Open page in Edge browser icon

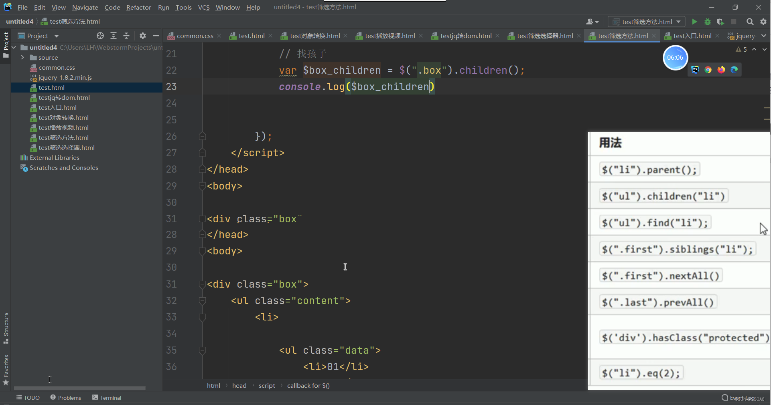pyautogui.click(x=734, y=70)
